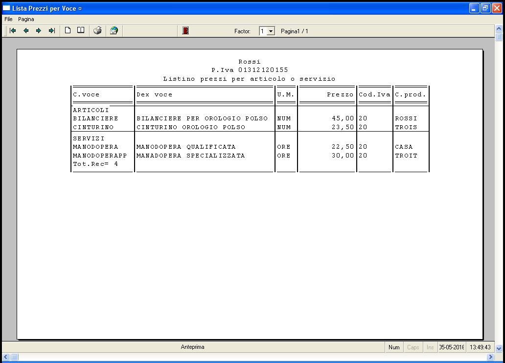Screen dimensions: 505x363
Task: Click 'CINTURINO OROLOGIO POLSO' description
Action: pos(191,127)
